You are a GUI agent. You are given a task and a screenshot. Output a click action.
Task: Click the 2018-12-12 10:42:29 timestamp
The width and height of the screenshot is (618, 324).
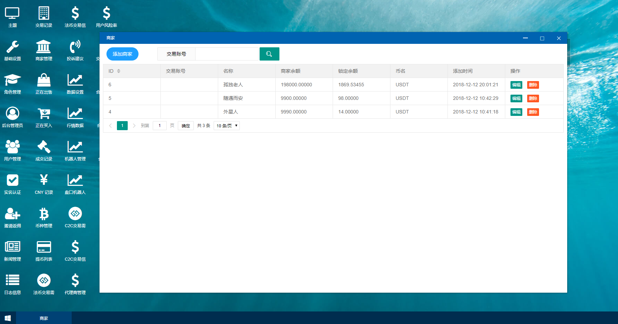click(476, 98)
